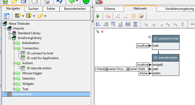Expand the Widgets folder
The image size is (195, 105).
(x=14, y=84)
